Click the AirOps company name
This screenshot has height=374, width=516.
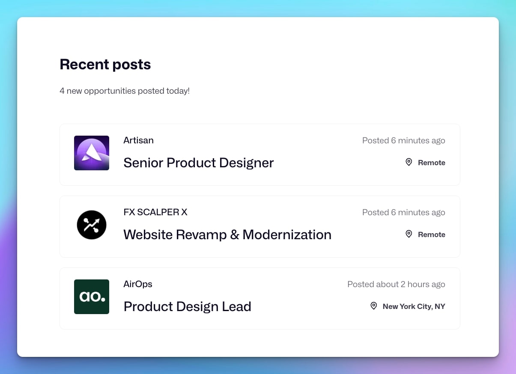tap(137, 284)
